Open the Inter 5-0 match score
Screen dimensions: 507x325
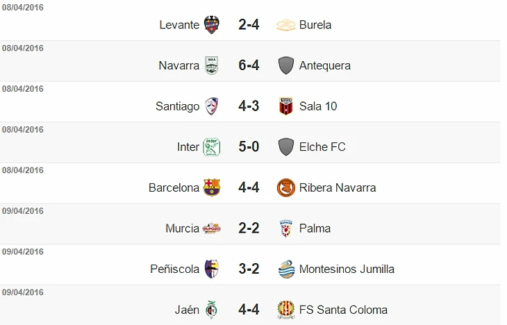click(x=249, y=147)
